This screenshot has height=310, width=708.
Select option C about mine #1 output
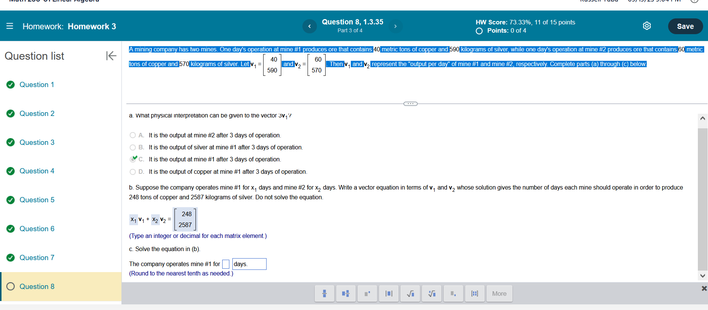click(x=133, y=159)
